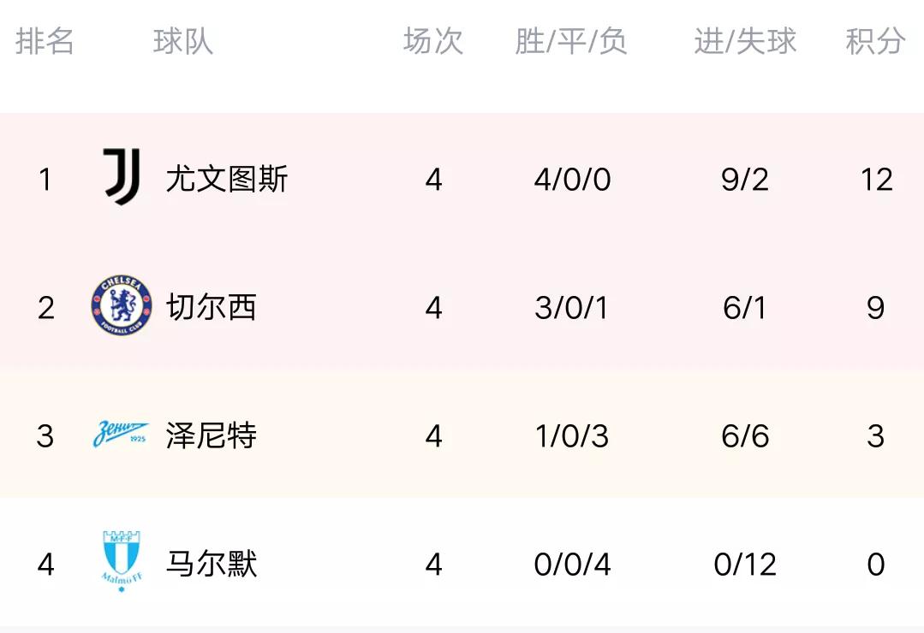Click the Chelsea club crest

point(121,306)
